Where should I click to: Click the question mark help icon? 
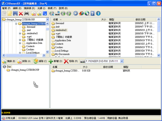(93, 13)
